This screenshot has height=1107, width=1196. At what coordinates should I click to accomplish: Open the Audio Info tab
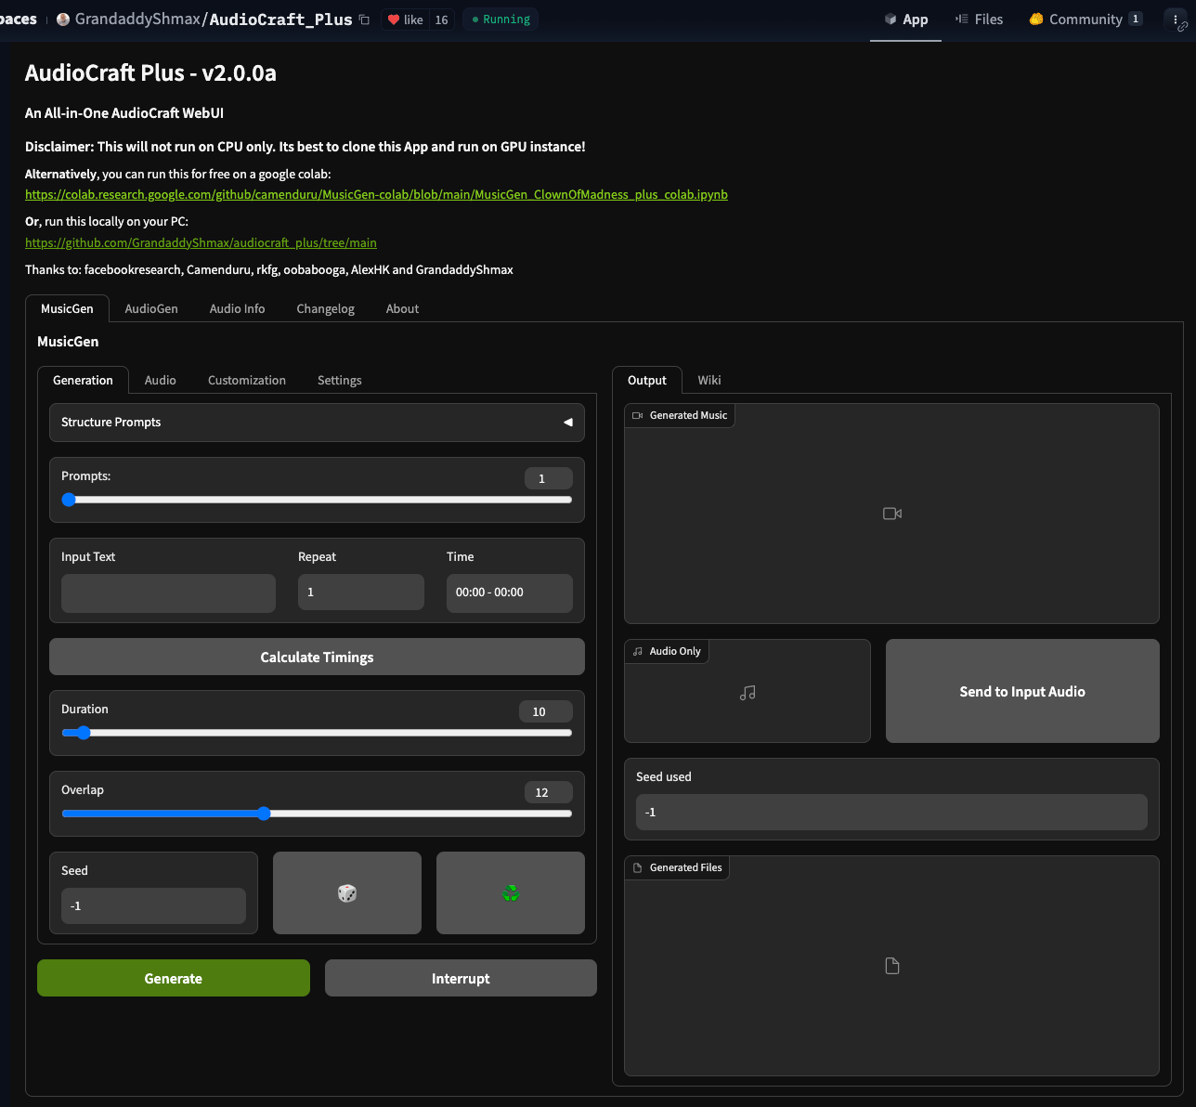[237, 308]
